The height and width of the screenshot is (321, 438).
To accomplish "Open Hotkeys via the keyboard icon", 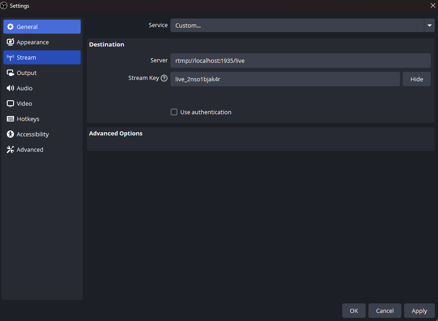I will [x=10, y=119].
